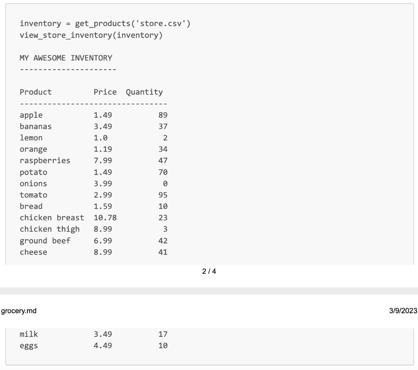Click the lemon quantity value 2

coord(165,138)
